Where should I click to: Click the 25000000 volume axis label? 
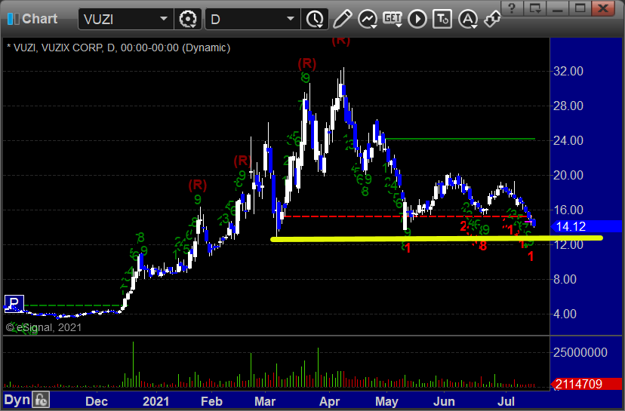pyautogui.click(x=580, y=352)
